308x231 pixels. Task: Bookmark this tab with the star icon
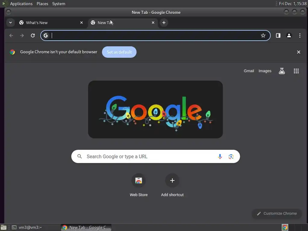[263, 35]
